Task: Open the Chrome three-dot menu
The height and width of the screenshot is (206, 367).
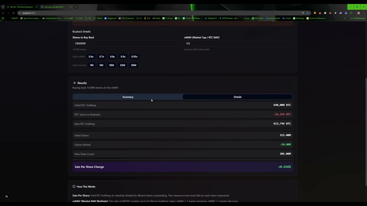Action: pyautogui.click(x=364, y=13)
